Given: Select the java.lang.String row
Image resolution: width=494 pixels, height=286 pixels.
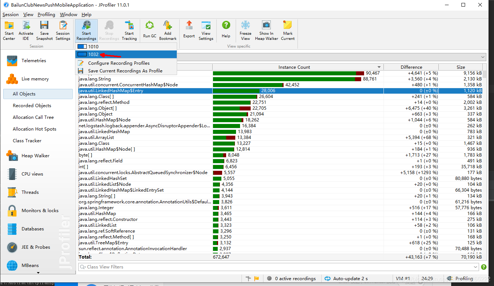Looking at the screenshot, I should (x=280, y=79).
